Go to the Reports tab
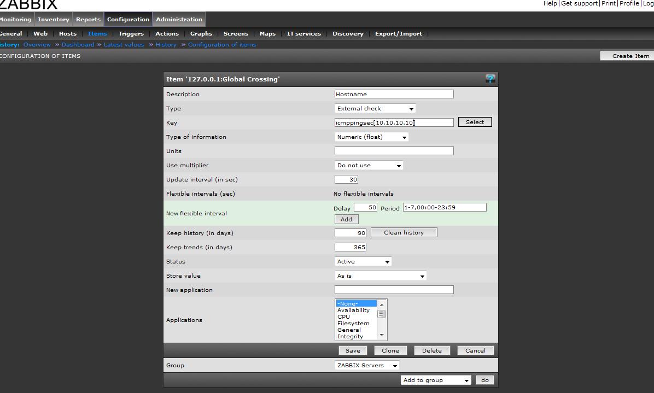 [x=88, y=20]
